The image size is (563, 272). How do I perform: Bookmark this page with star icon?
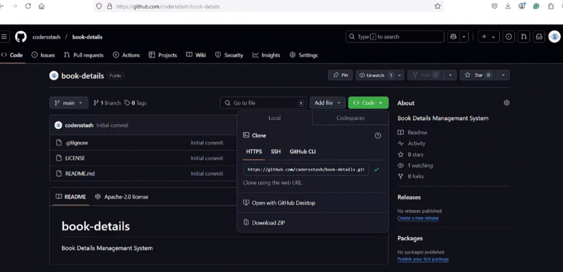click(437, 6)
